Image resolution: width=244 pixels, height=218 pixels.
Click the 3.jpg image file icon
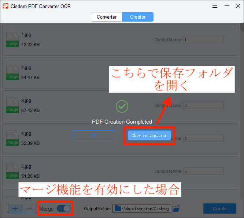(x=12, y=105)
